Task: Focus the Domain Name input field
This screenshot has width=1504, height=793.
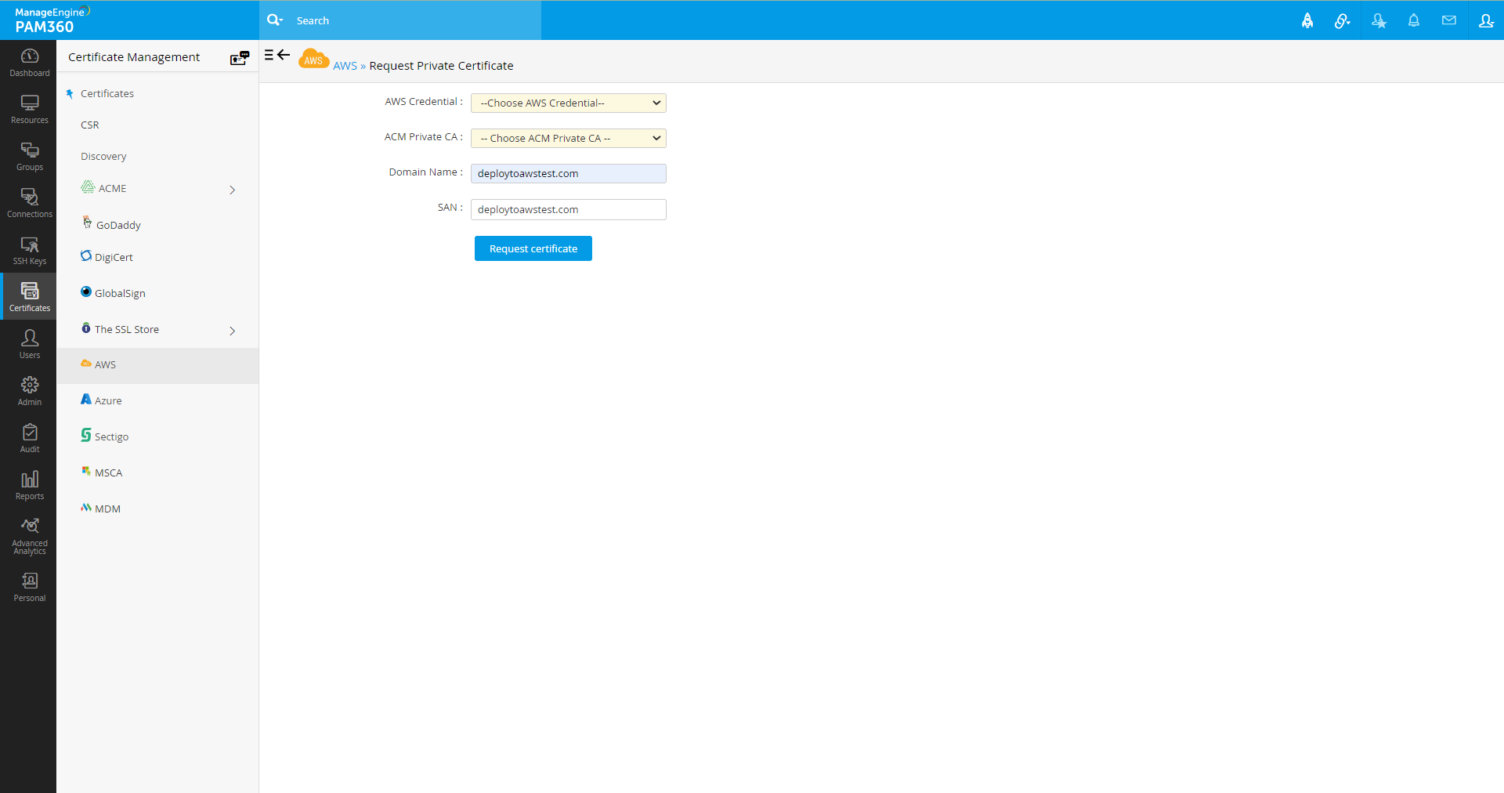Action: (569, 173)
